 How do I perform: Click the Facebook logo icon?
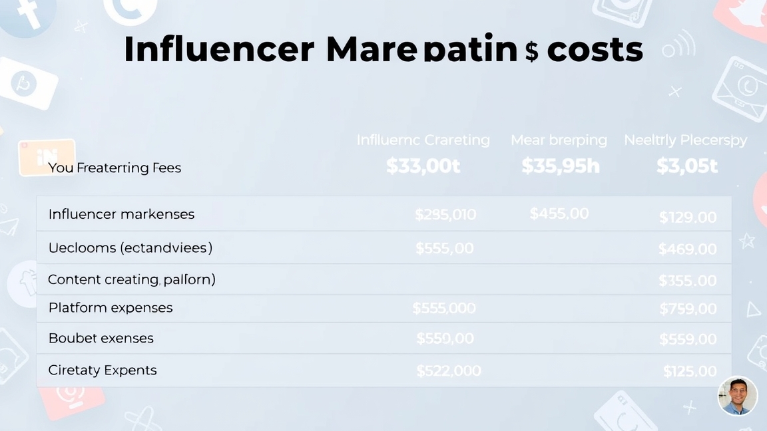(28, 15)
